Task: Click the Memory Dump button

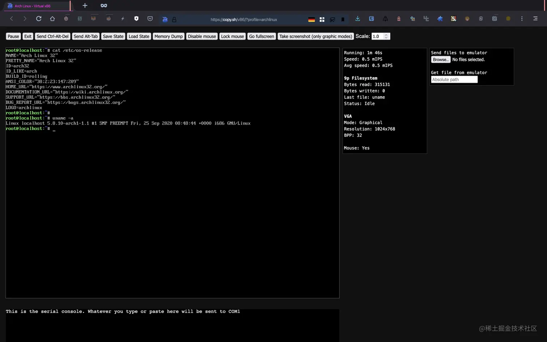Action: [x=169, y=36]
